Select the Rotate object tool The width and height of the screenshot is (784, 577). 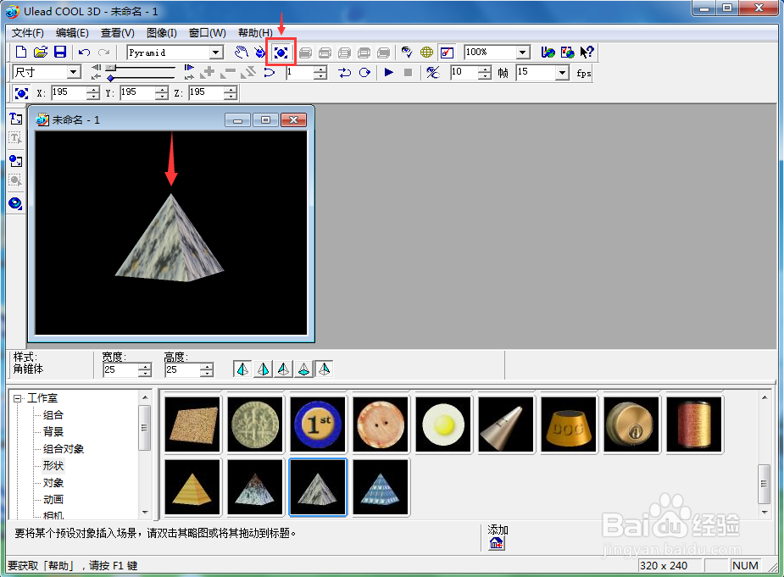pos(260,52)
